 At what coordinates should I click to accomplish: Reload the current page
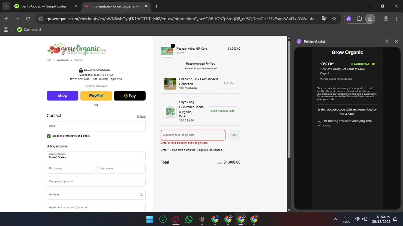click(28, 19)
